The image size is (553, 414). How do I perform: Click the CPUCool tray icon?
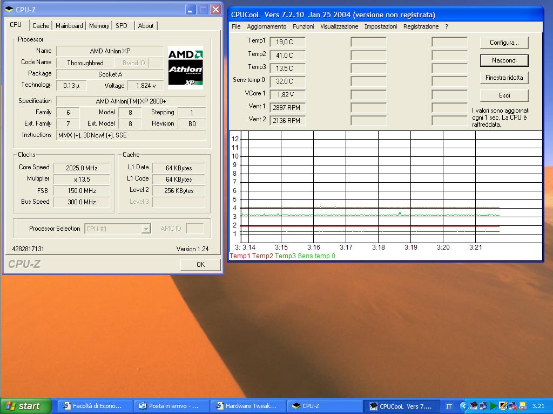(x=474, y=406)
